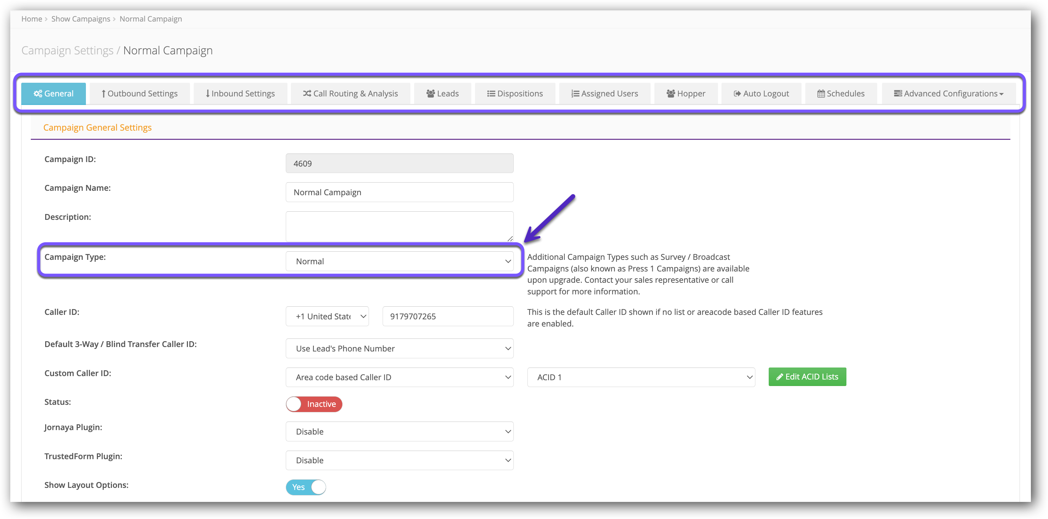Open the Campaign Type dropdown

pyautogui.click(x=399, y=261)
